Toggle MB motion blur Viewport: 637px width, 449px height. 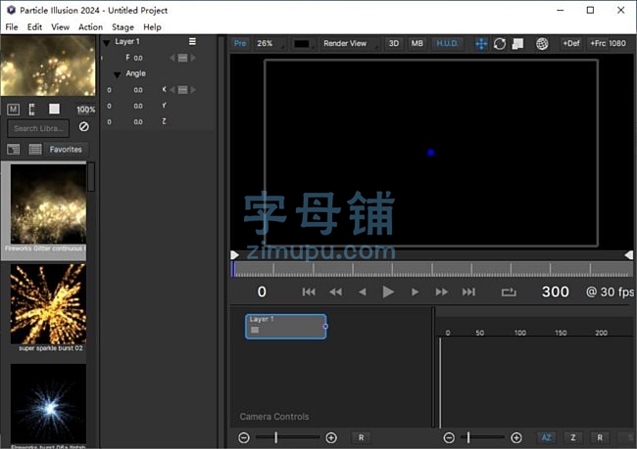point(416,43)
